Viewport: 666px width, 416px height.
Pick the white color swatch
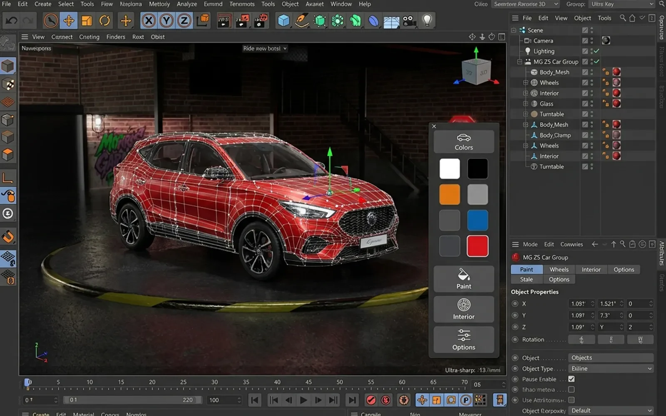[x=450, y=168]
